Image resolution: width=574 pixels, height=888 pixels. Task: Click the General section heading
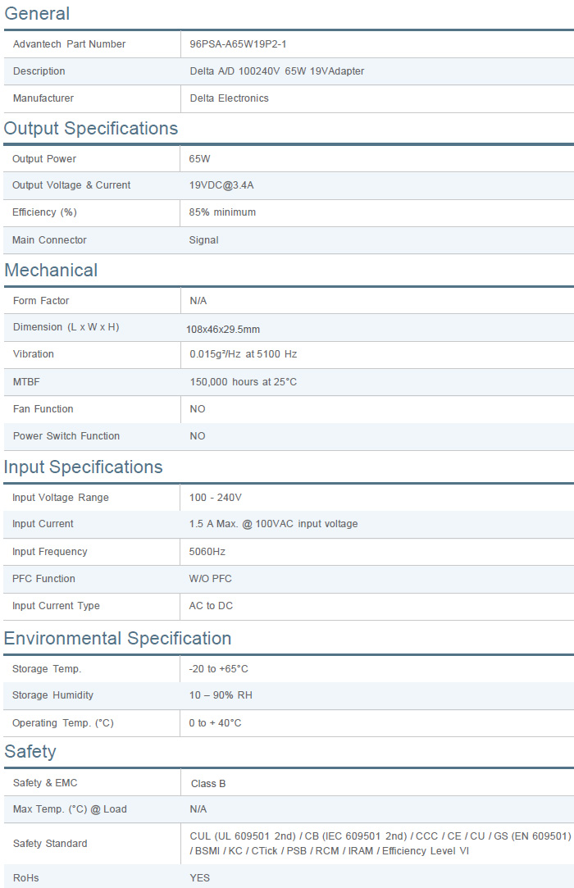(x=37, y=14)
